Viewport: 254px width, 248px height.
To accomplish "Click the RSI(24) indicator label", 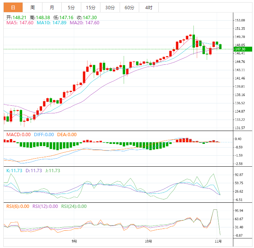I will (x=74, y=206).
